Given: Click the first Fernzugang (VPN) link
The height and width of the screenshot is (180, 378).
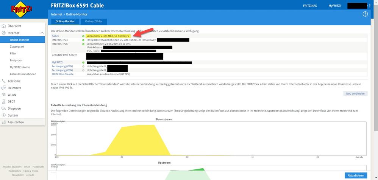Looking at the screenshot, I should (62, 66).
